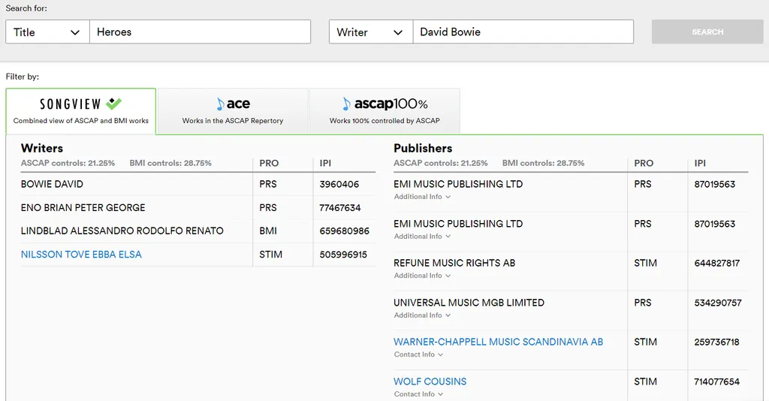
Task: Click the ACE music note icon
Action: [220, 104]
